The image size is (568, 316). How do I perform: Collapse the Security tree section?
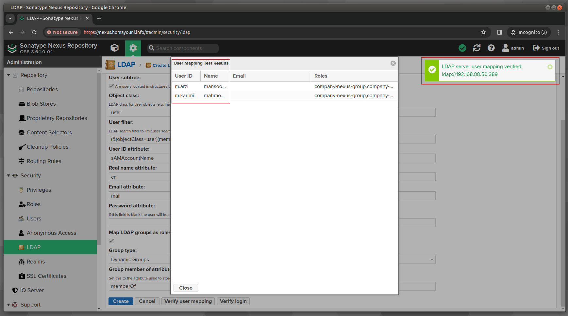coord(8,176)
